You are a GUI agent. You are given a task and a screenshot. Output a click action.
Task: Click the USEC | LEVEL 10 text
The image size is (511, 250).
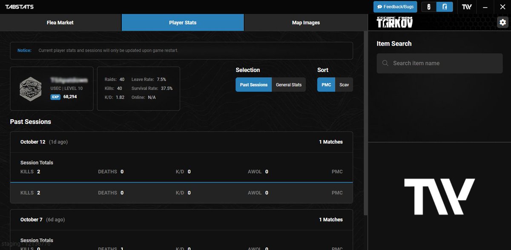66,89
